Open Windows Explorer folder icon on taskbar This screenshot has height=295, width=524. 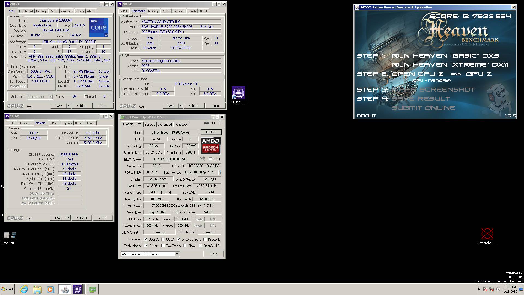pos(37,289)
